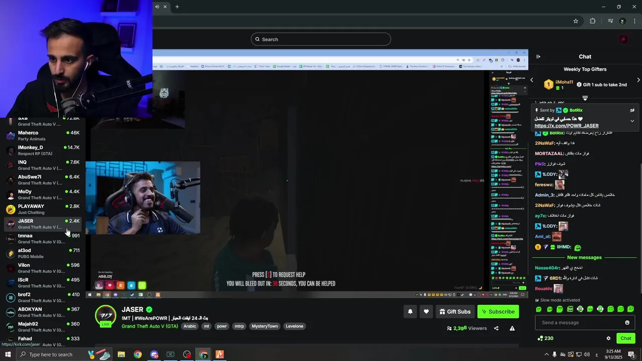Open MoDy channel in sidebar
This screenshot has height=361, width=642.
[x=43, y=195]
